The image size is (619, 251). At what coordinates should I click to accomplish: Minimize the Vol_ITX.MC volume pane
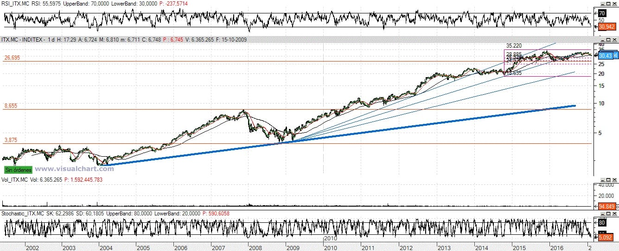click(603, 179)
